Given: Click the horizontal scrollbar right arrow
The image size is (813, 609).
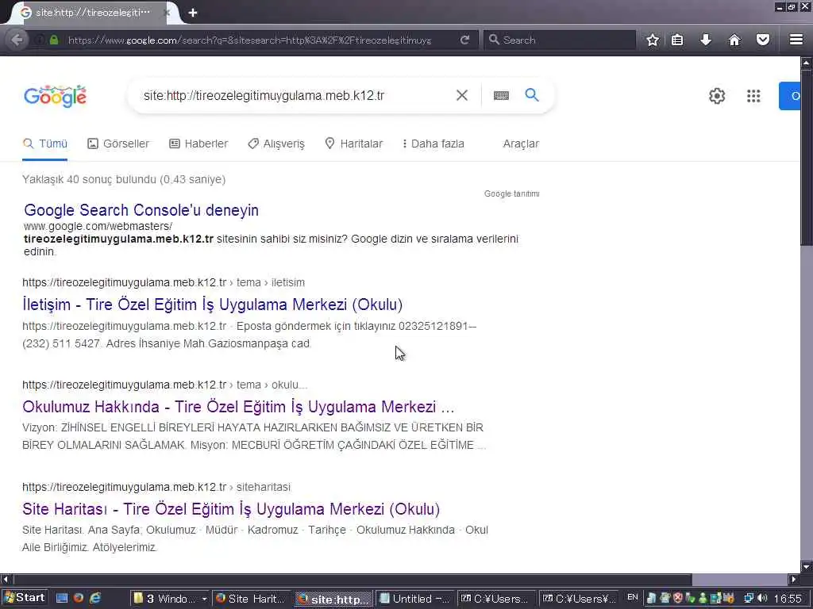Looking at the screenshot, I should pyautogui.click(x=793, y=579).
